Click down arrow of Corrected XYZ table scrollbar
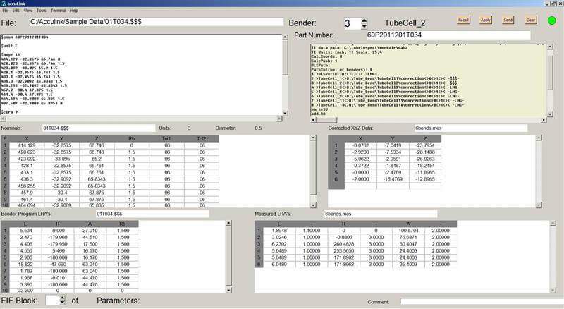 [x=539, y=205]
